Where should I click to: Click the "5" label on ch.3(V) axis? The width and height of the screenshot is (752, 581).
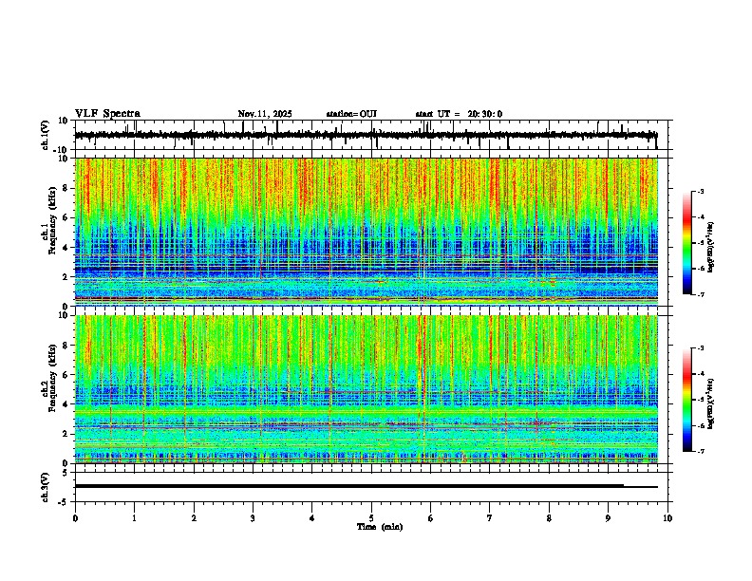click(66, 473)
